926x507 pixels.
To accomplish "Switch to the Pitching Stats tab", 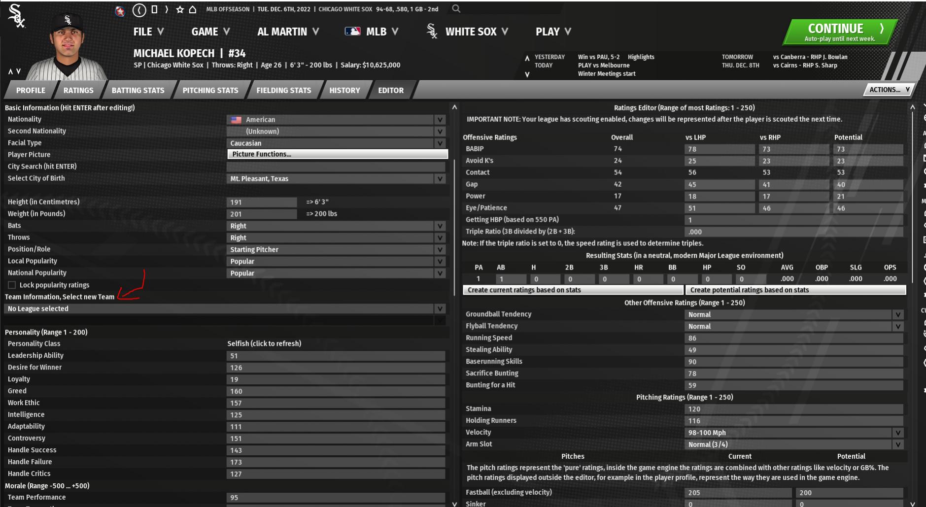I will coord(210,90).
